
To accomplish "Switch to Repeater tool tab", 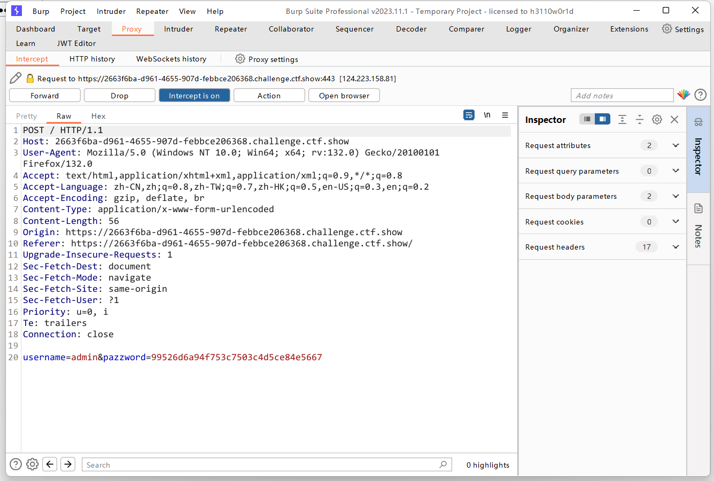I will (x=231, y=29).
